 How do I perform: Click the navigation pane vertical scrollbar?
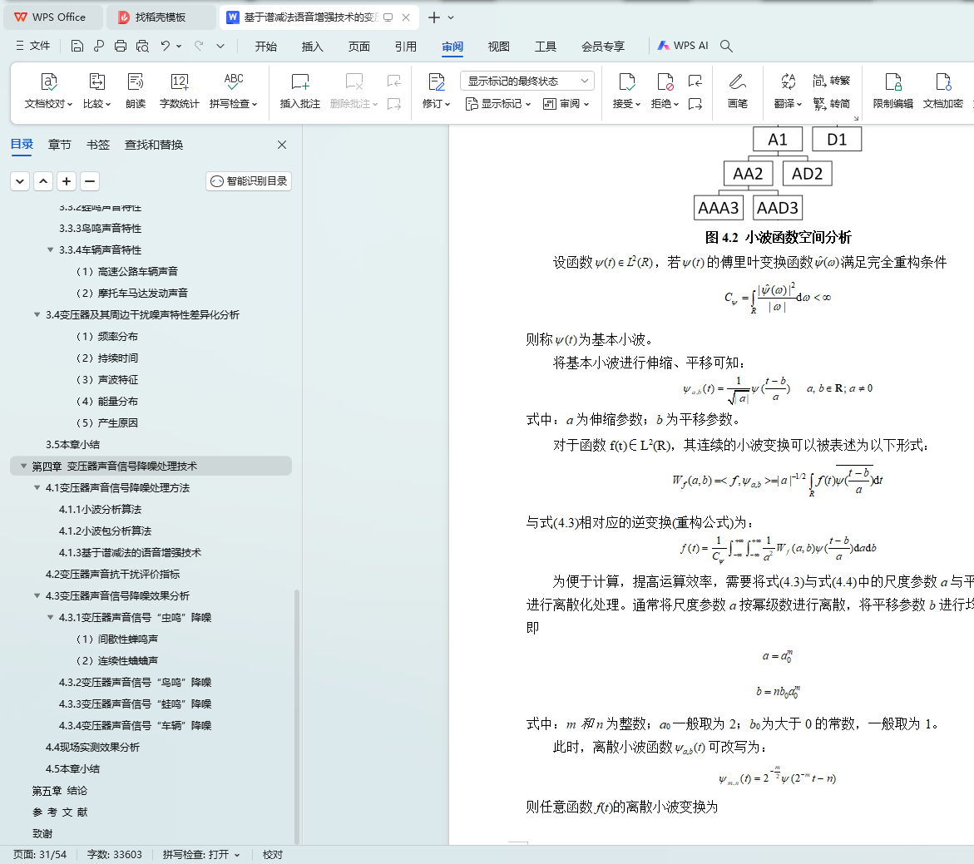tap(297, 716)
